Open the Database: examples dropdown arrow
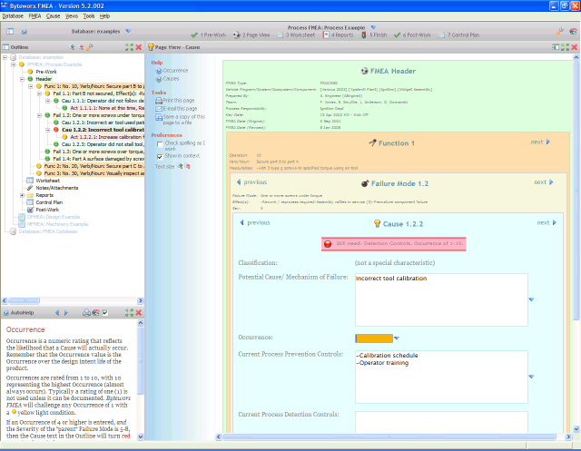This screenshot has width=581, height=451. (128, 31)
